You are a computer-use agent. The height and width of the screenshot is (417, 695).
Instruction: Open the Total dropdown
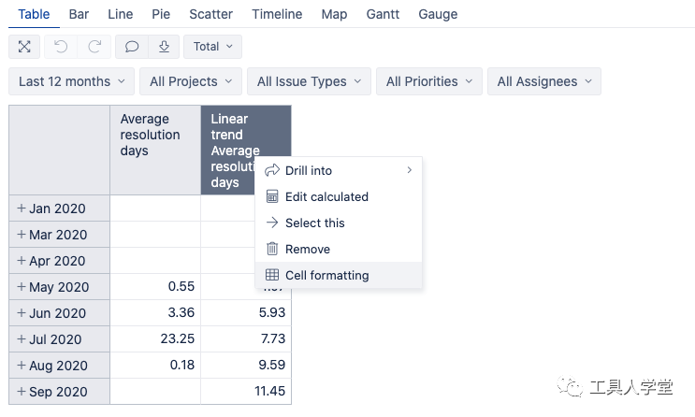click(212, 47)
